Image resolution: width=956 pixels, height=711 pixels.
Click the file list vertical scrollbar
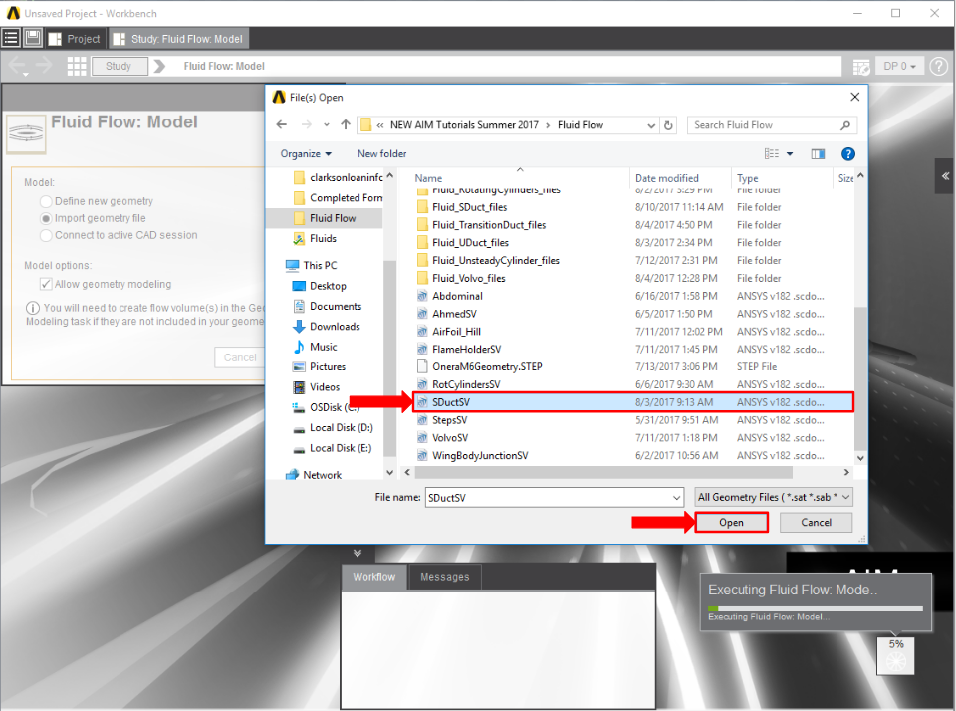pyautogui.click(x=860, y=378)
